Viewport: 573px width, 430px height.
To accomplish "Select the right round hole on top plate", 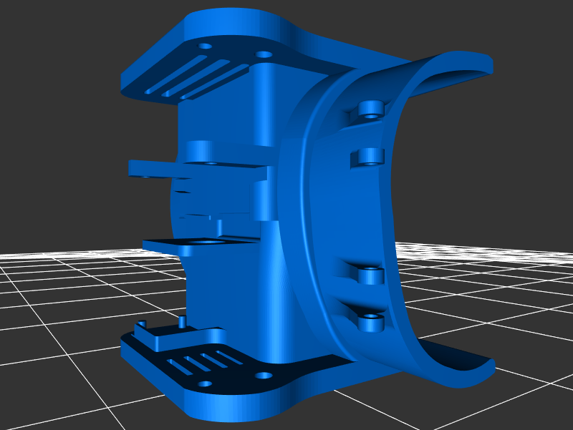I will click(x=264, y=54).
